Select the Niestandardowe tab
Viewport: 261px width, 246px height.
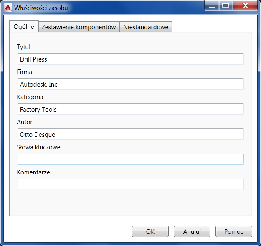pos(146,27)
